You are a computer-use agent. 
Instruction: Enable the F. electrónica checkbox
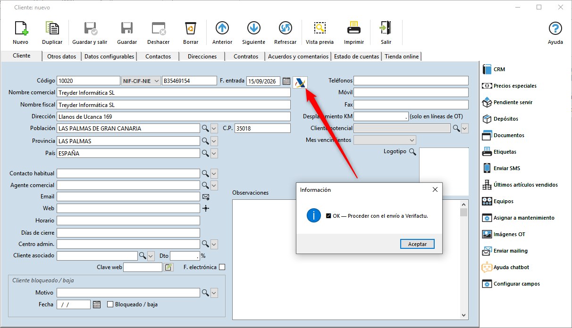coord(222,267)
